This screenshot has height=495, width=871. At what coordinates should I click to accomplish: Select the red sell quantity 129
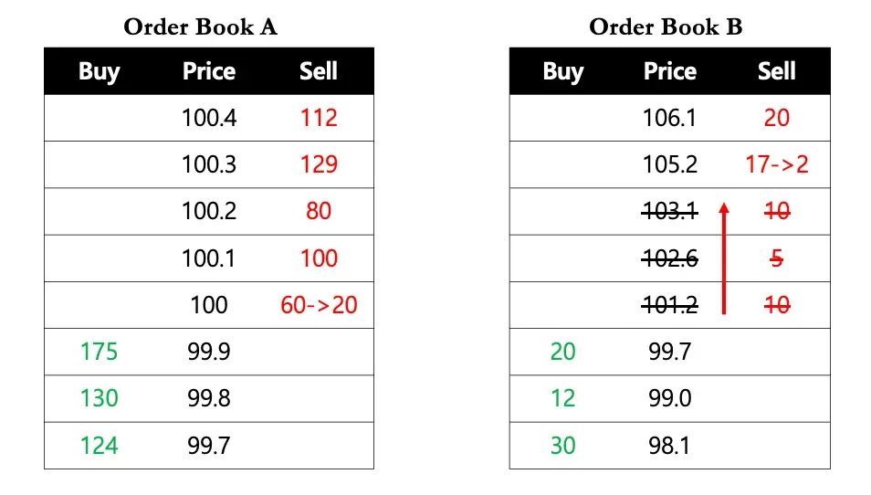[x=319, y=164]
